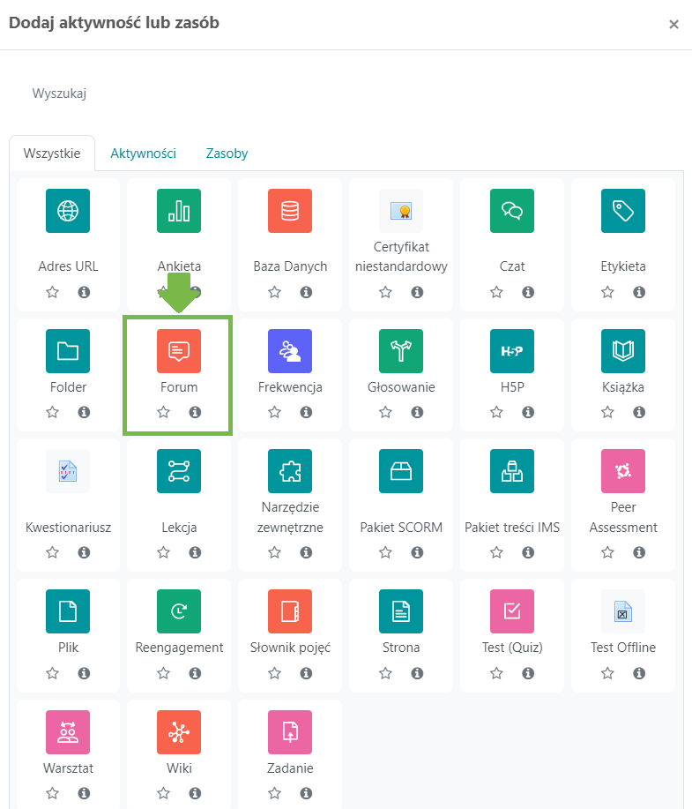Choose the Głosowanie activity icon
692x809 pixels.
coord(401,351)
